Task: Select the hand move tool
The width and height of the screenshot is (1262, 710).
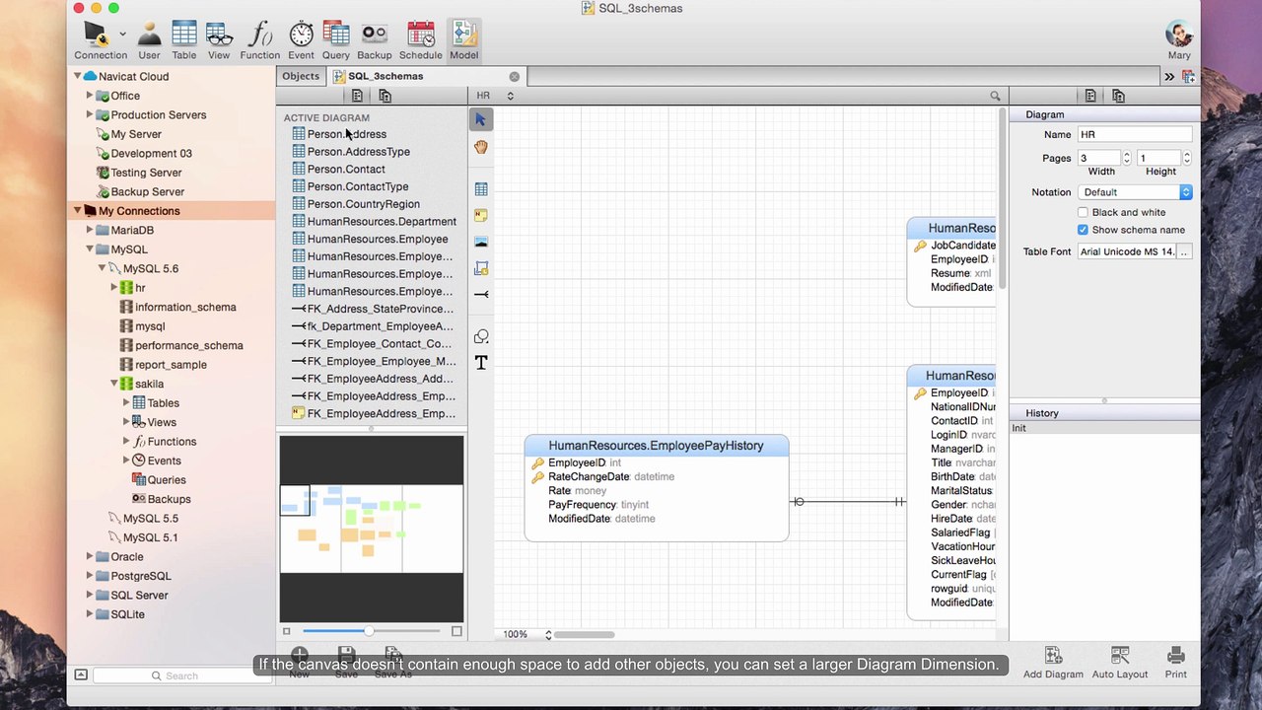Action: click(x=481, y=147)
